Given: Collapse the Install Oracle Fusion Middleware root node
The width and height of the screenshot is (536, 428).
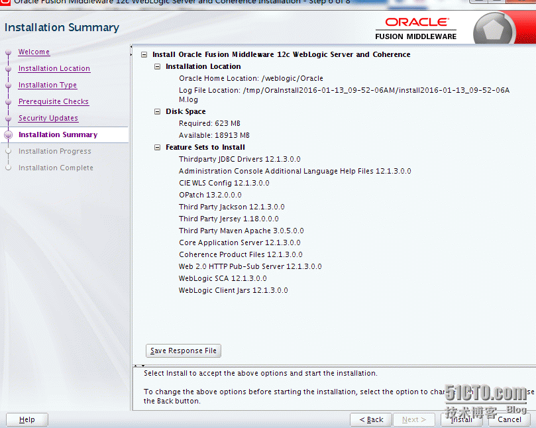Looking at the screenshot, I should 144,55.
